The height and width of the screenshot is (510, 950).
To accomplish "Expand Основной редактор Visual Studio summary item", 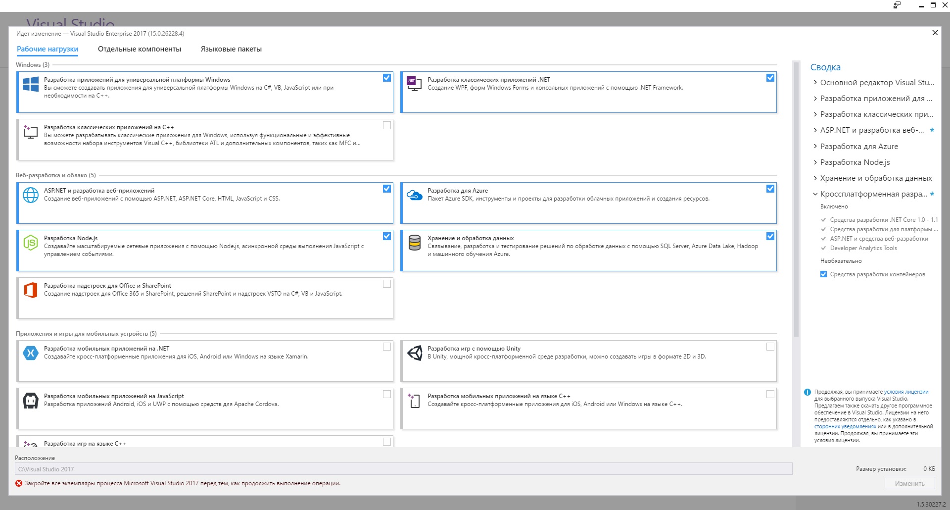I will click(815, 83).
